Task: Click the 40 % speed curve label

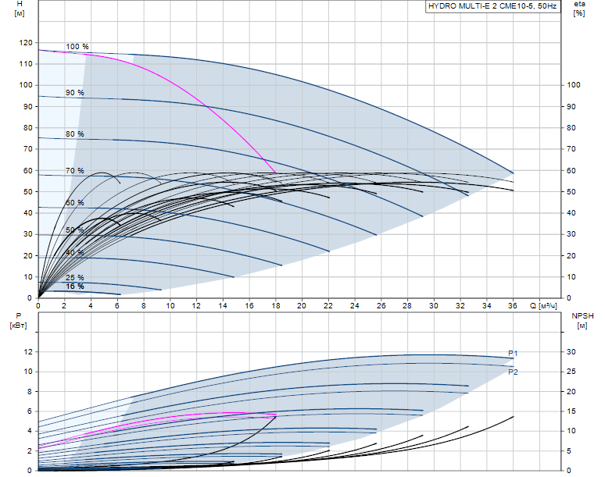Action: coord(75,253)
